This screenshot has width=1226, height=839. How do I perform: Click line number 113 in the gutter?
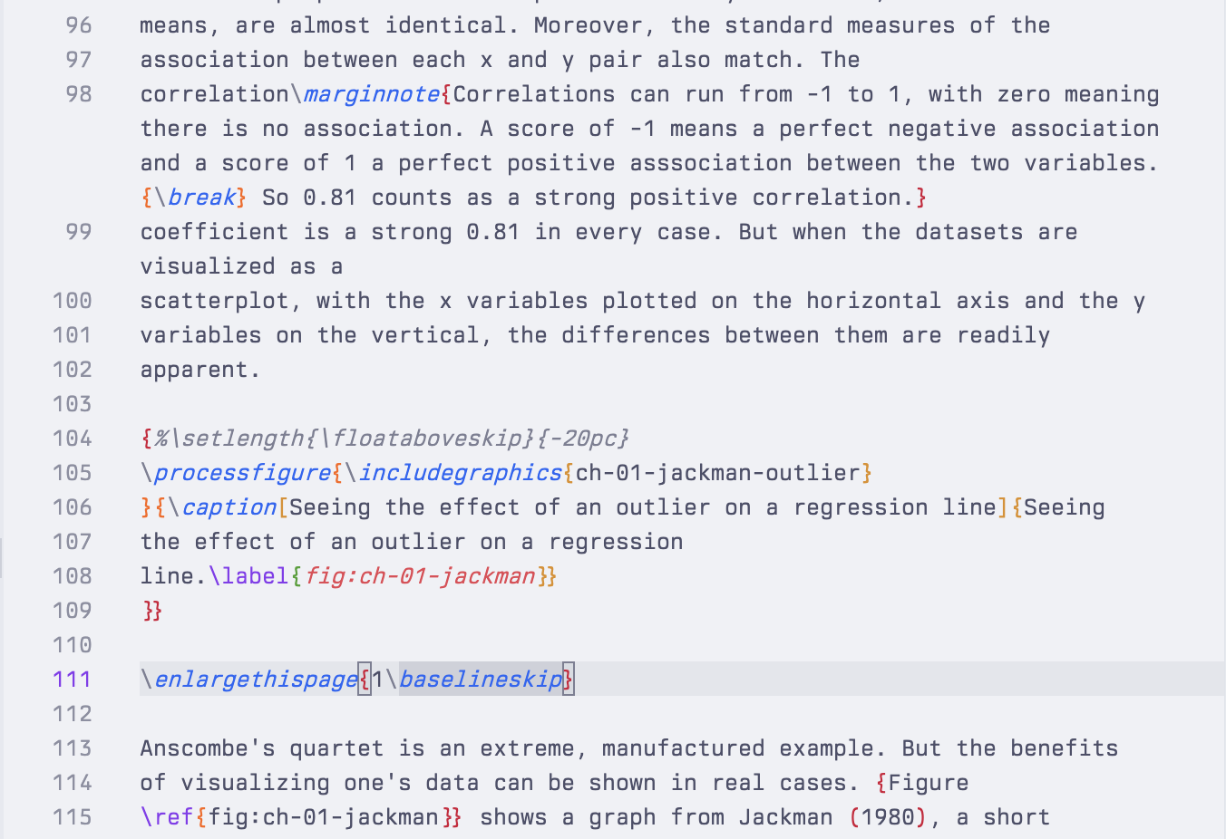point(73,748)
